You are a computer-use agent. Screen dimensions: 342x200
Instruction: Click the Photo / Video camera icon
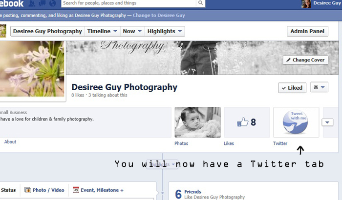tap(28, 190)
